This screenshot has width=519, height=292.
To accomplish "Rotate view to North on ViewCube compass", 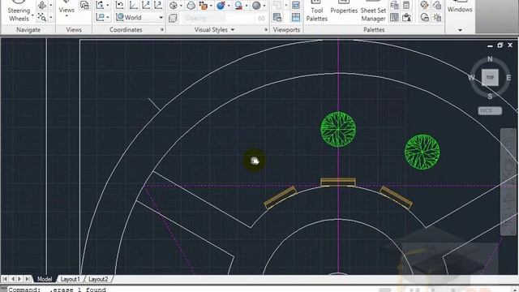I will tap(490, 59).
